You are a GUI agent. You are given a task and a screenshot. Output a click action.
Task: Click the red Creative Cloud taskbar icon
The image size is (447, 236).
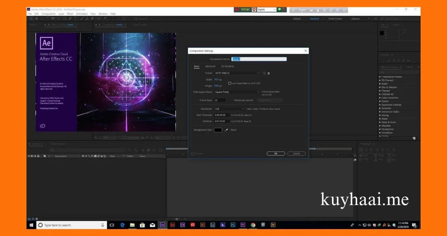[193, 225]
